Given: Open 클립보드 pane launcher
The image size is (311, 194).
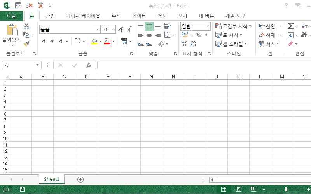Looking at the screenshot, I should [x=34, y=54].
